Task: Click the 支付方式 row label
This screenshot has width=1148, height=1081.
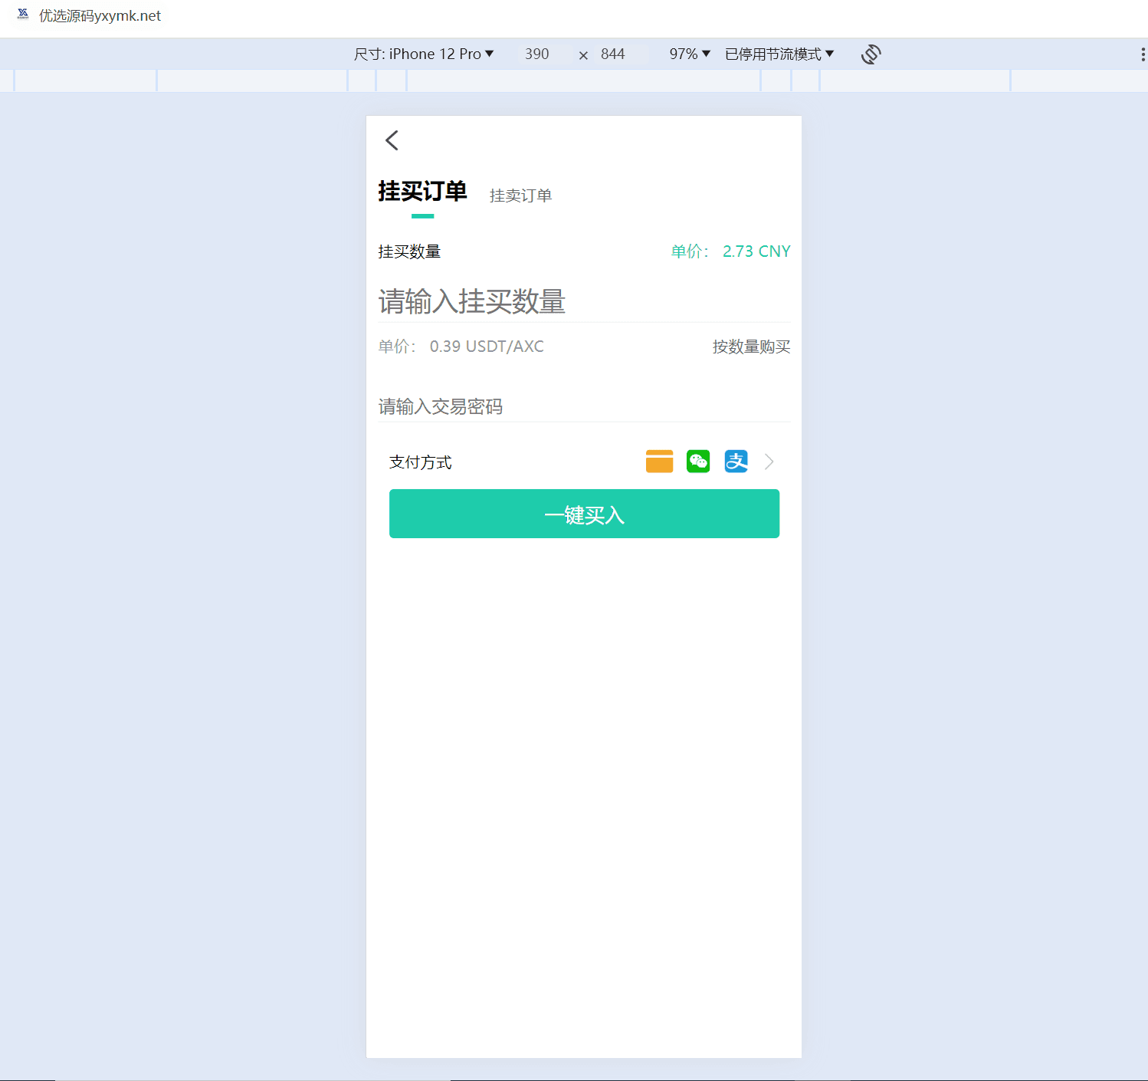Action: click(421, 462)
